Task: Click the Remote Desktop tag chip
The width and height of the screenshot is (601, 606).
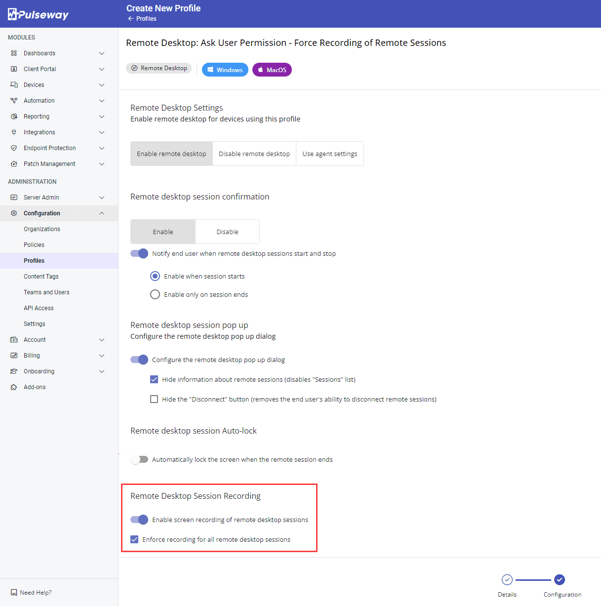Action: point(159,68)
